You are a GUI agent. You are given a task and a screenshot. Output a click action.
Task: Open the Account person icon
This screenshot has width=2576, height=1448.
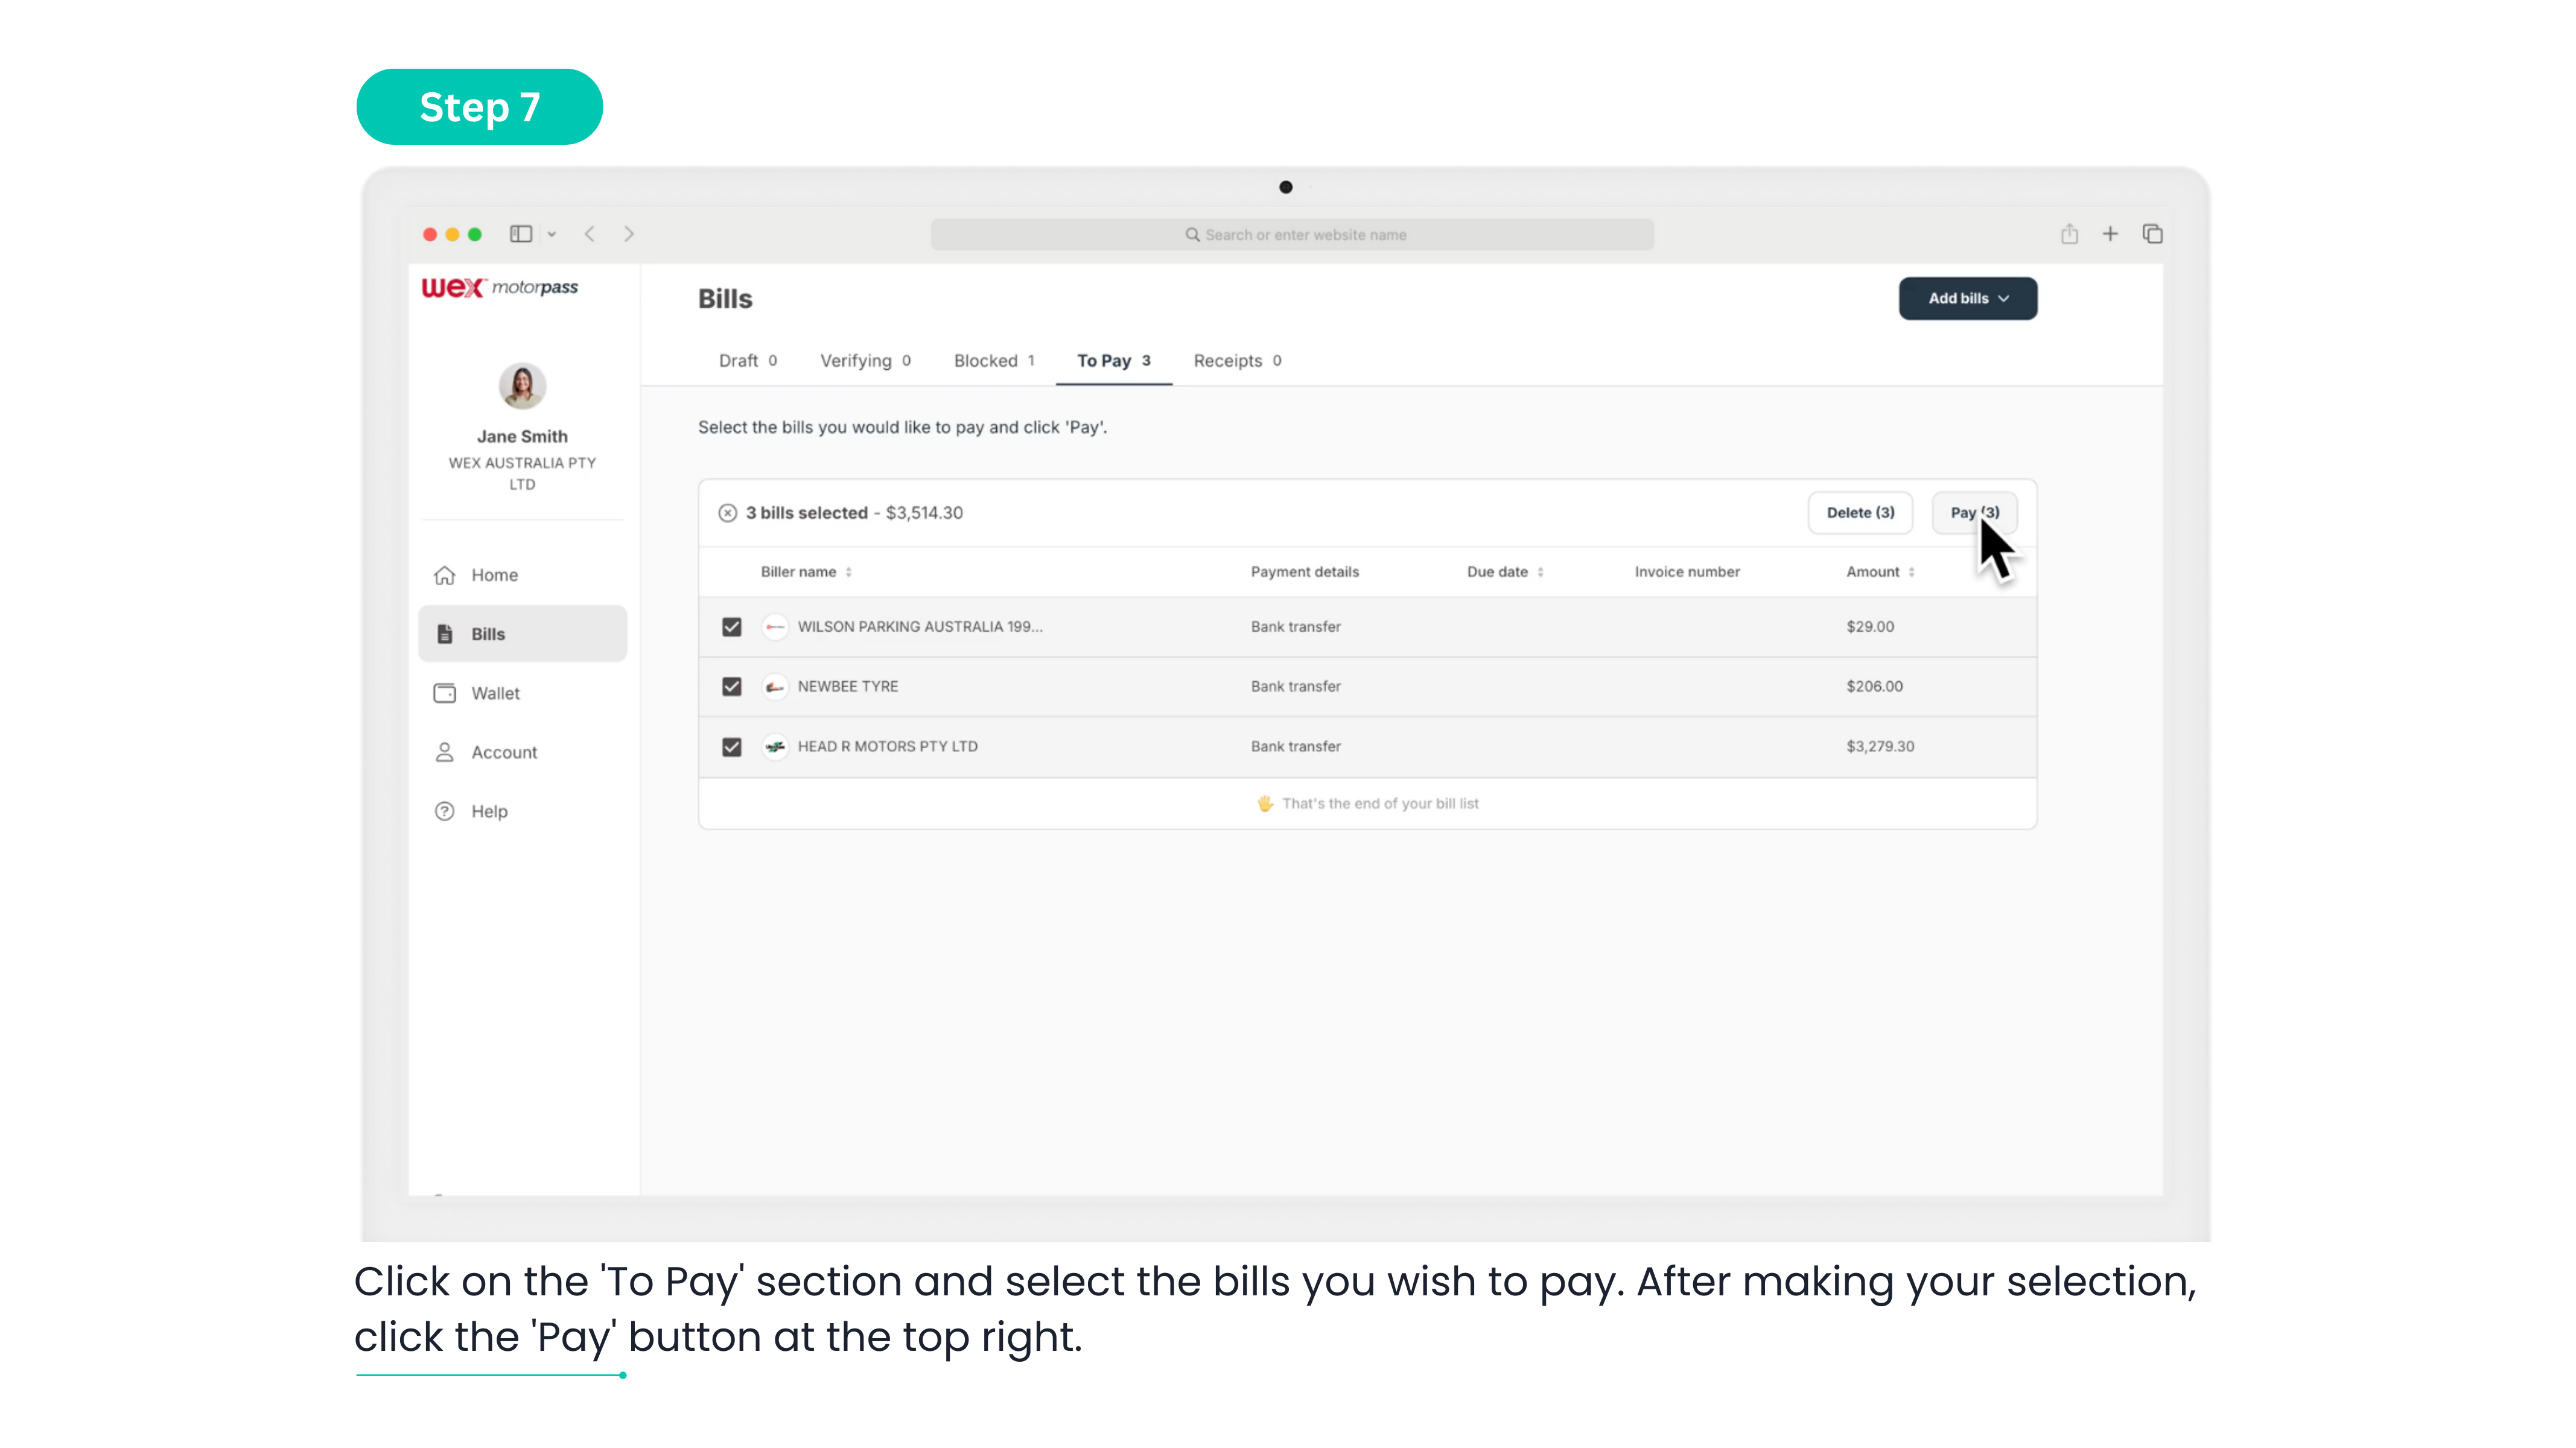444,752
